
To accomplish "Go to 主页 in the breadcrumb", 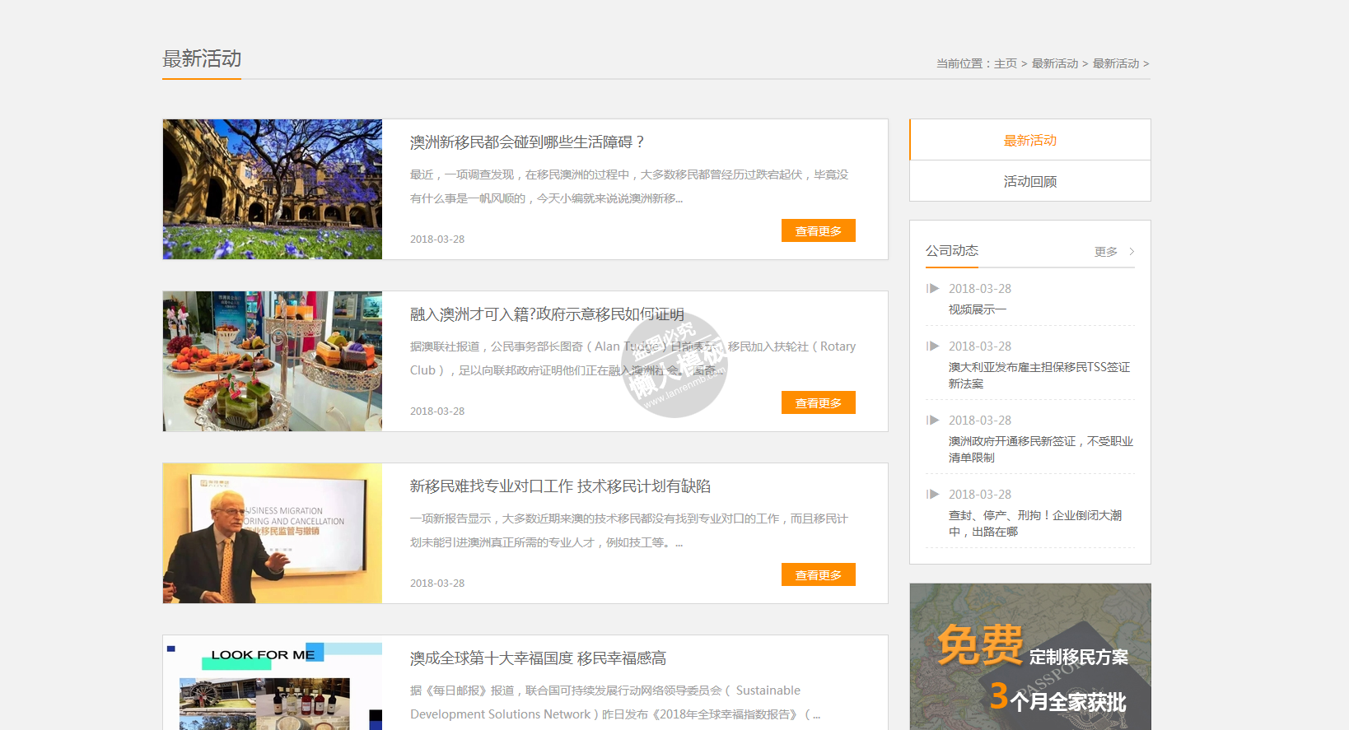I will 1006,63.
